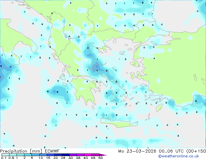This screenshot has width=206, height=159.
Task: Select the 5–10 mm legend color swatch
Action: point(35,155)
